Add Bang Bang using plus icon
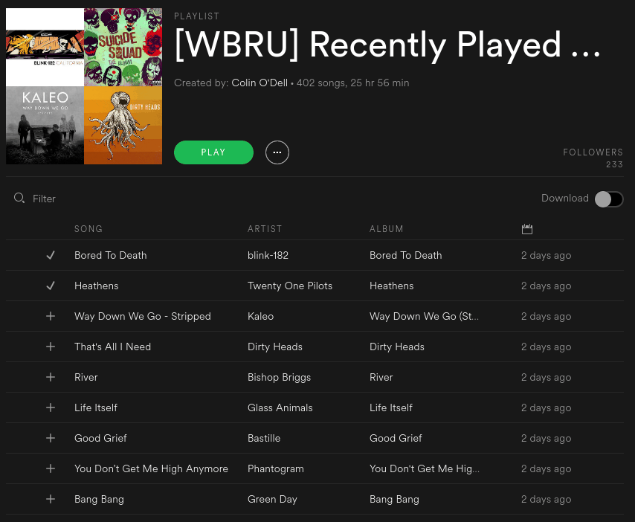 51,499
